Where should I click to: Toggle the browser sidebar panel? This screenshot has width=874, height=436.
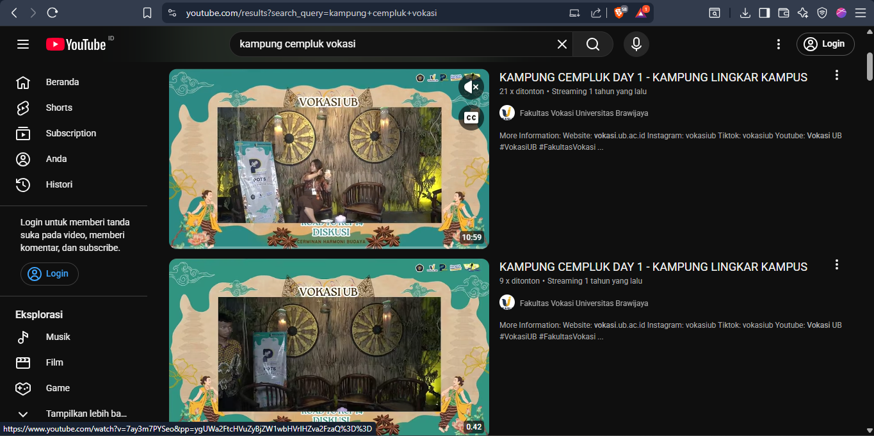(765, 13)
